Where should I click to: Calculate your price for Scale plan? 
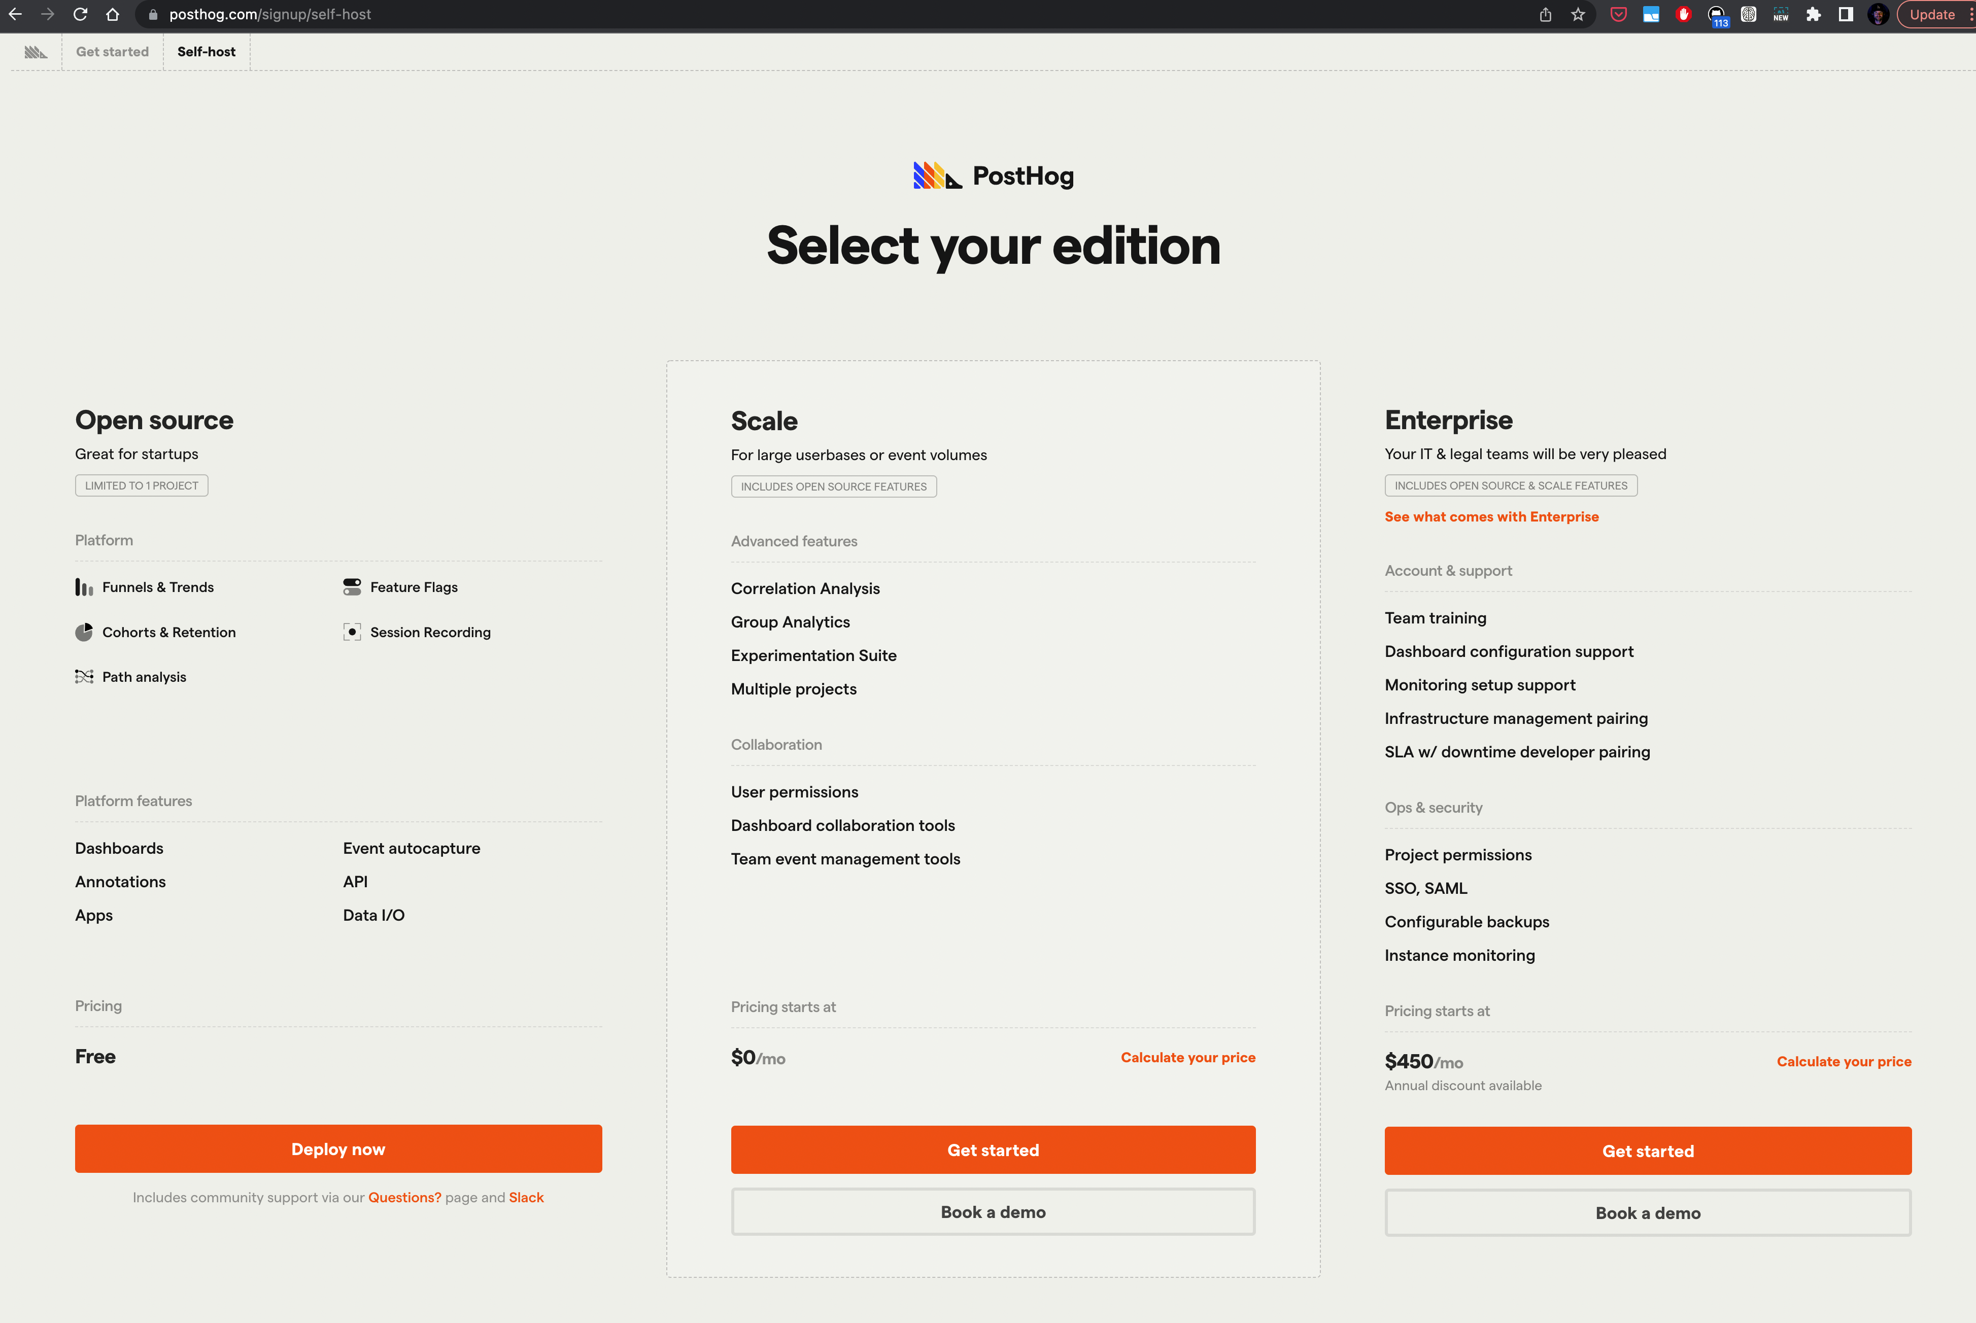coord(1187,1057)
